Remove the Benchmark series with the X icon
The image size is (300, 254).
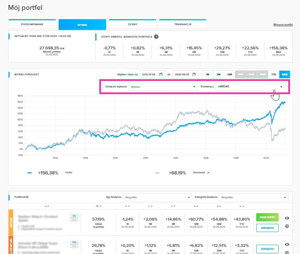point(209,173)
